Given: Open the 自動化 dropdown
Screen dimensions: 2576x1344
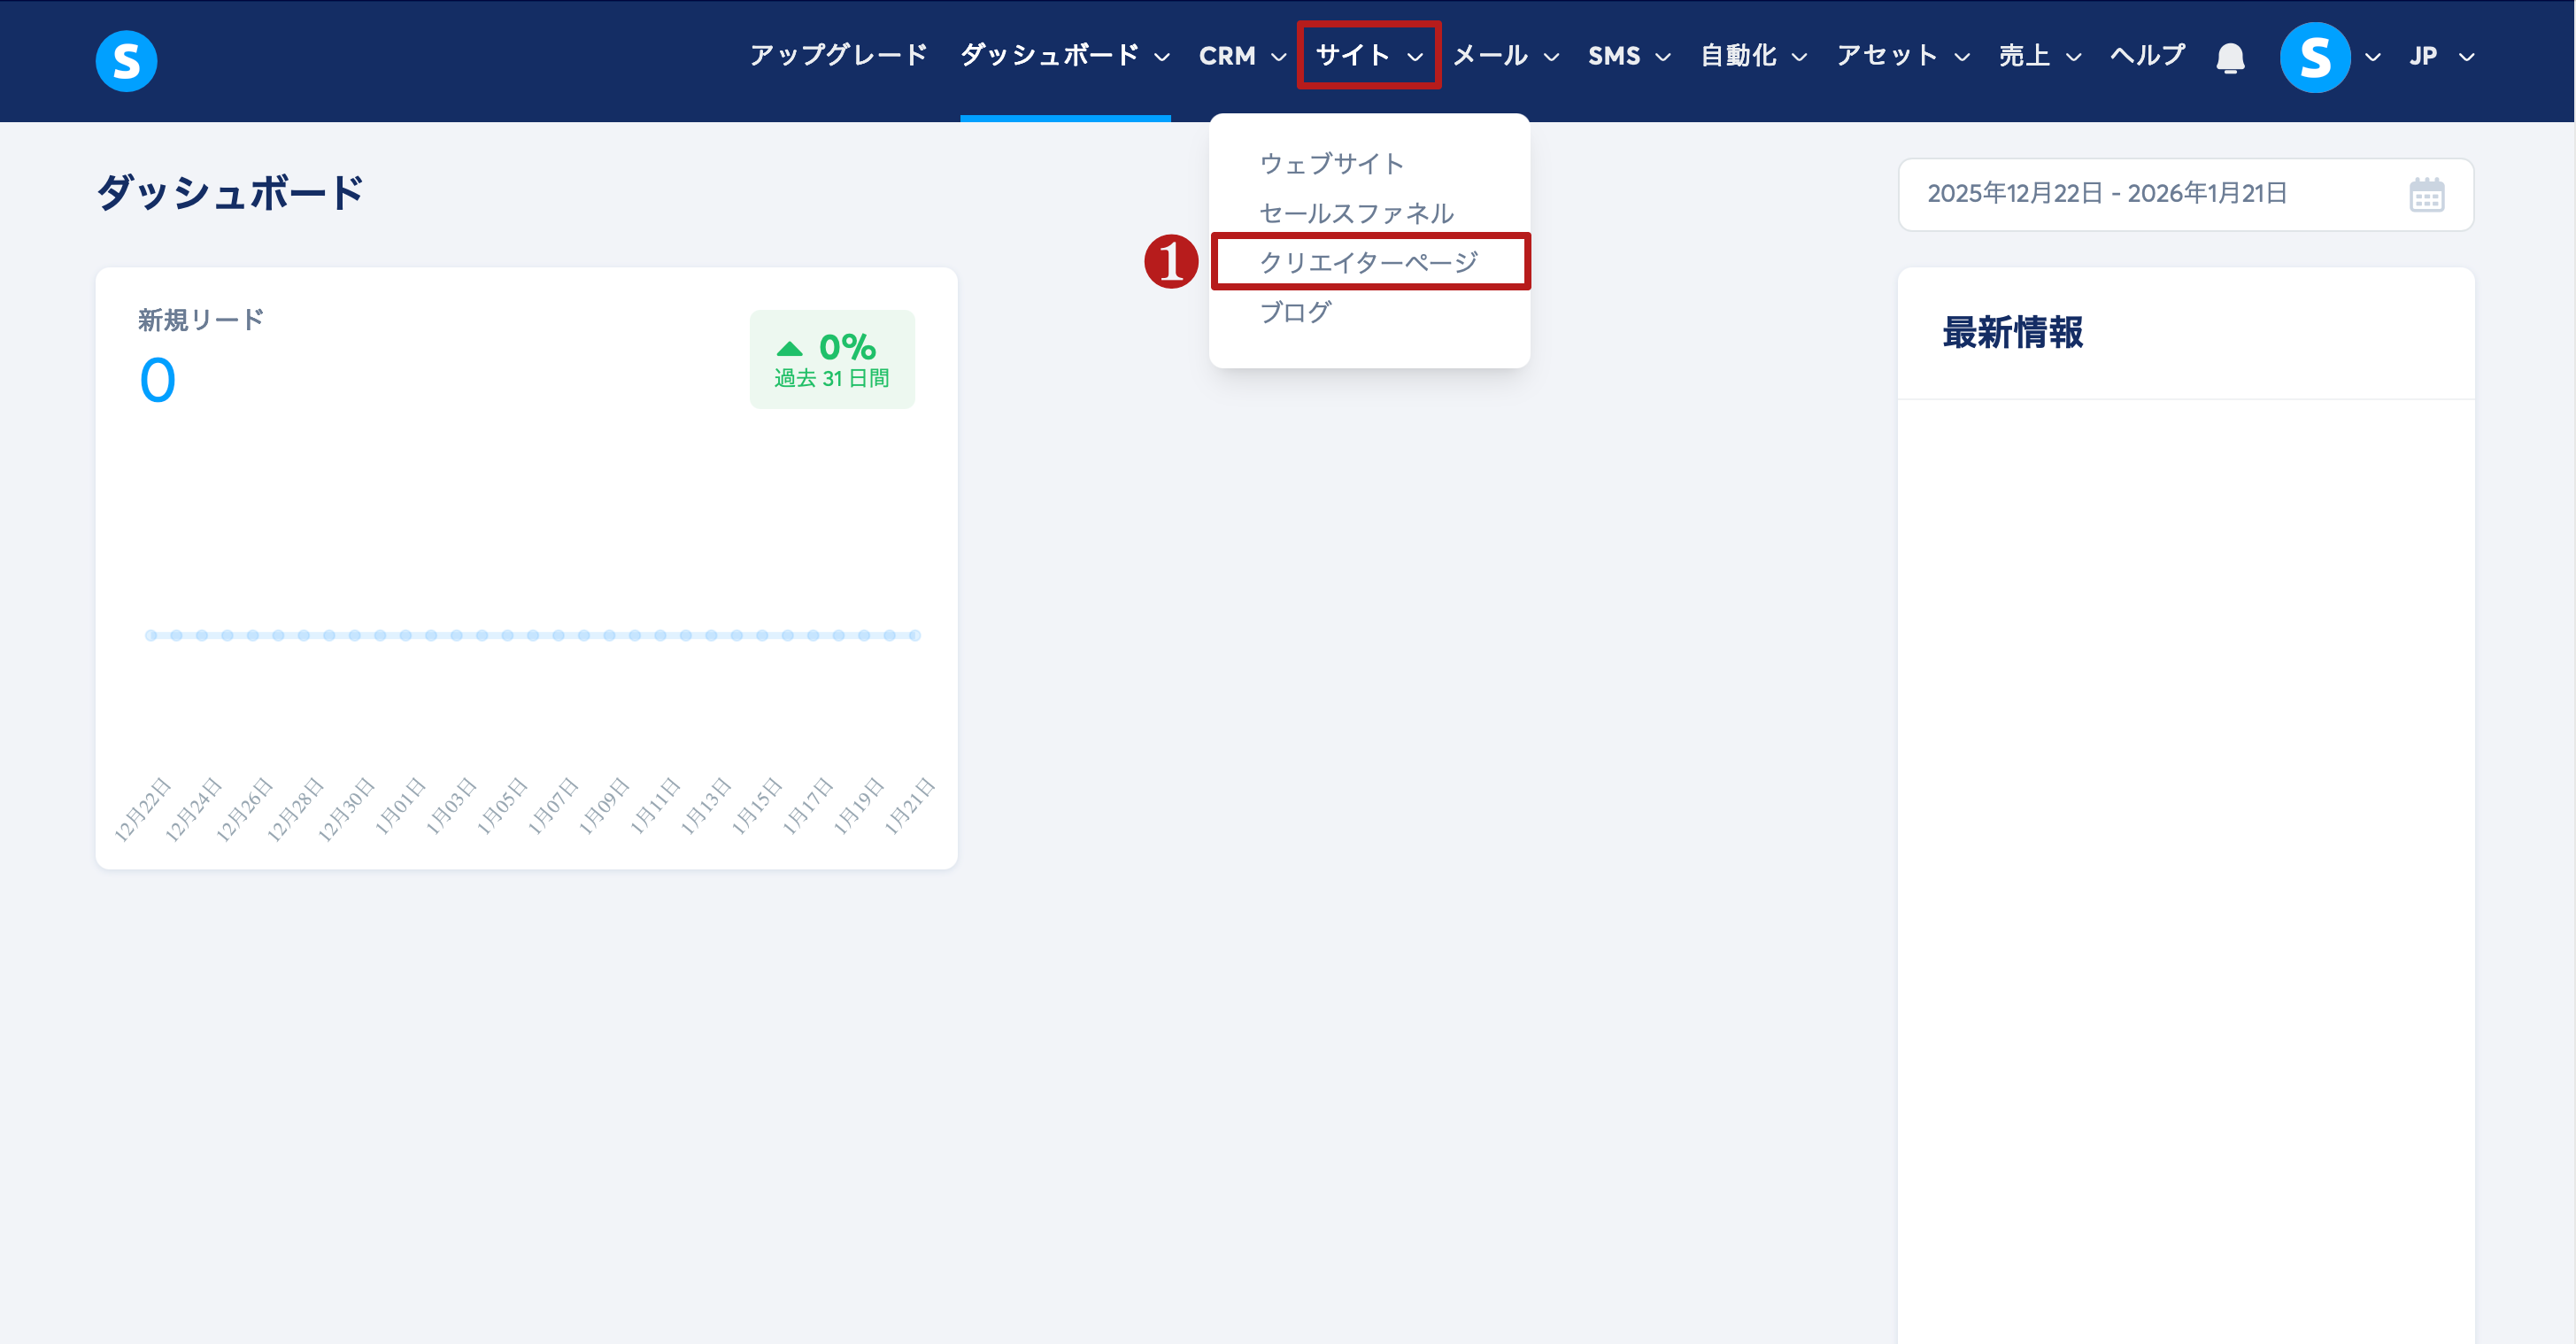Looking at the screenshot, I should (x=1753, y=56).
